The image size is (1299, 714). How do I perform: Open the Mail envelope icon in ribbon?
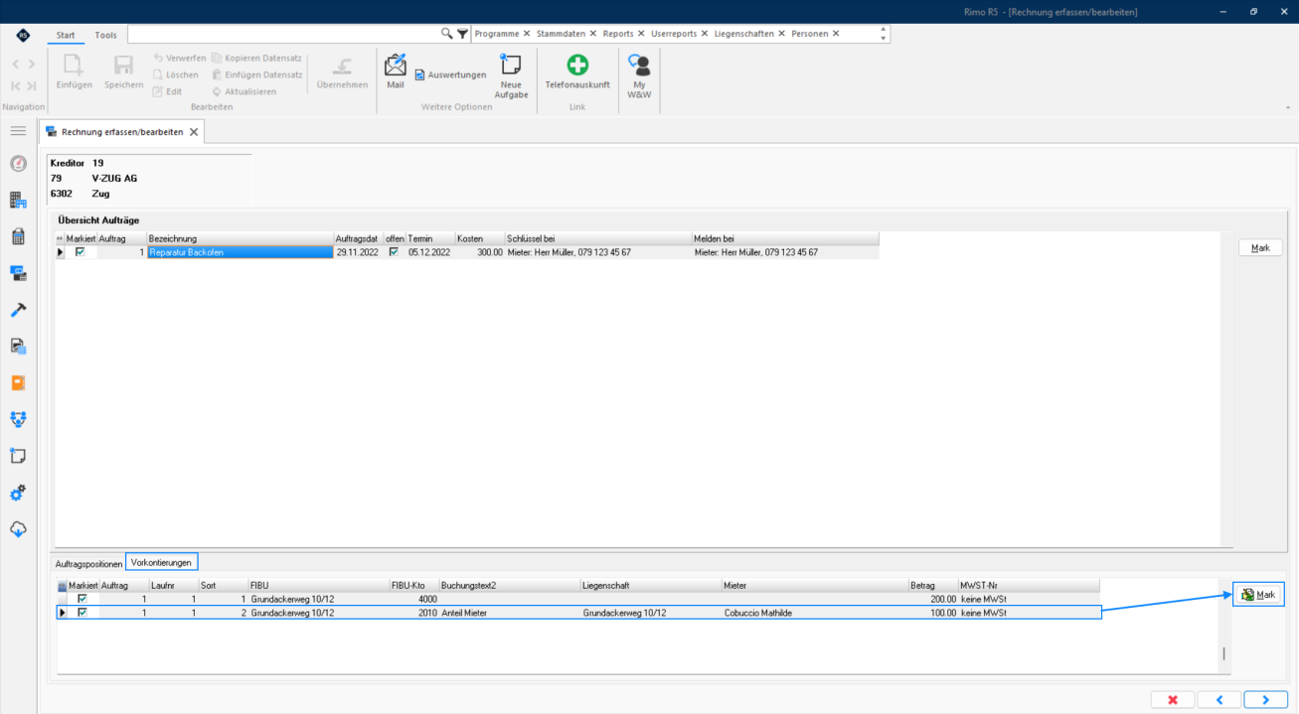click(395, 66)
